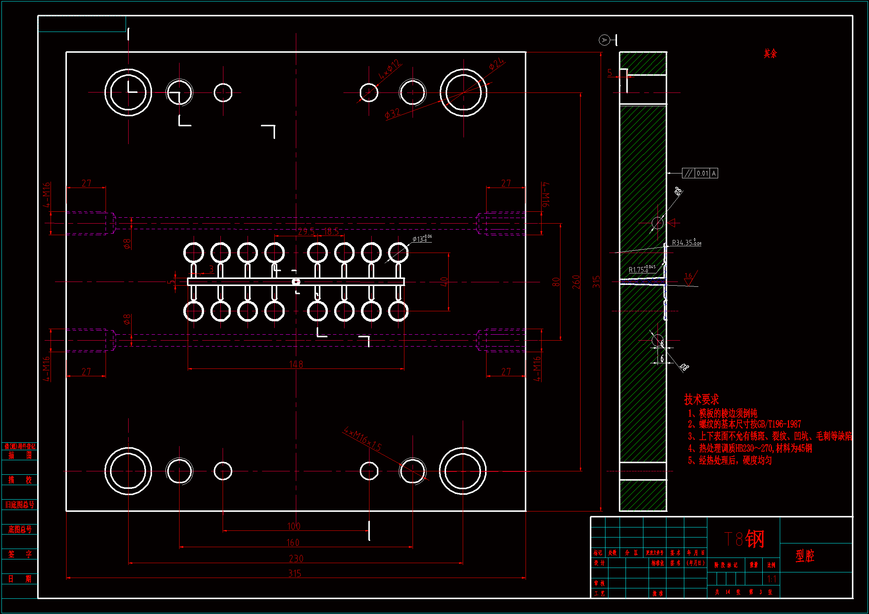Select the φ32 diameter dimension label

(392, 113)
